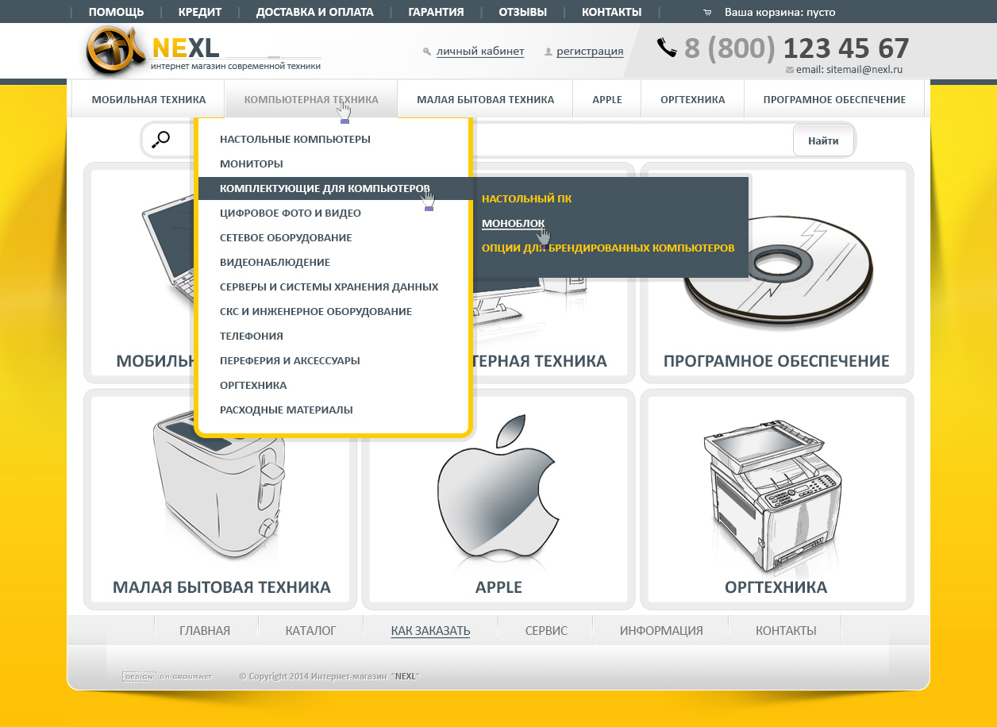Open МАЛАЯ БЫТОВАЯ ТЕХНИКА menu tab

pos(485,99)
